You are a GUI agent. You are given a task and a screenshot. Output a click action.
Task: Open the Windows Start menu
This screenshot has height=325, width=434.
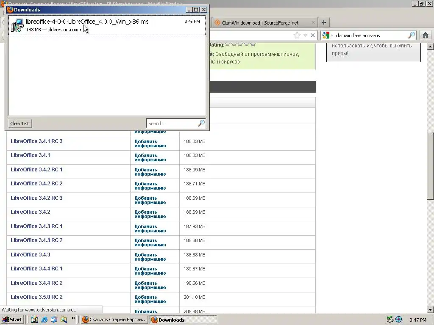point(13,319)
